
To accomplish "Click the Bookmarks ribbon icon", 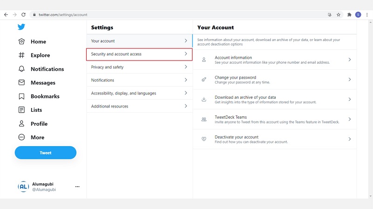I will 21,96.
